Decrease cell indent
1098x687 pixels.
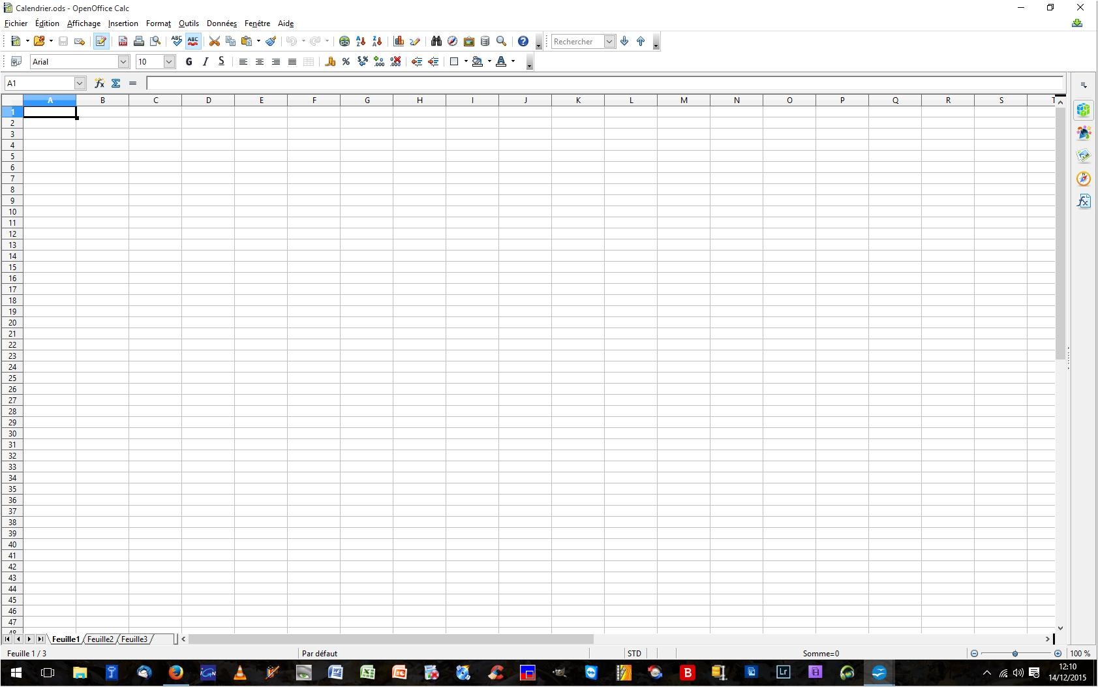417,61
